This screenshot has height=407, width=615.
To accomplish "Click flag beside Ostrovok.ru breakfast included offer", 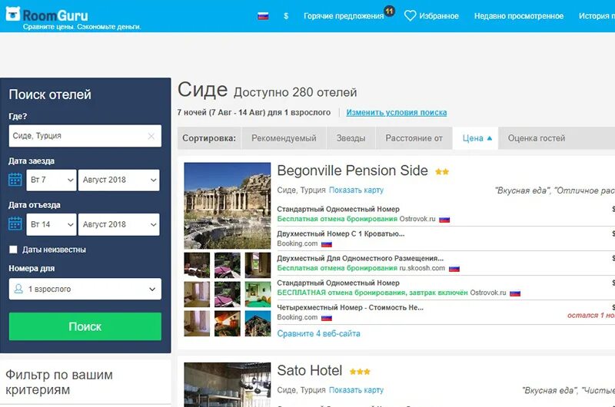I will point(515,293).
